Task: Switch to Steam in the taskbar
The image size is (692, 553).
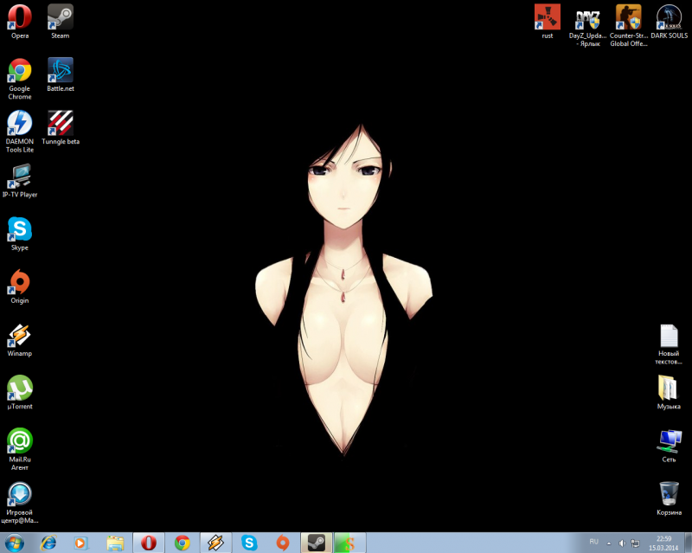Action: [x=317, y=543]
